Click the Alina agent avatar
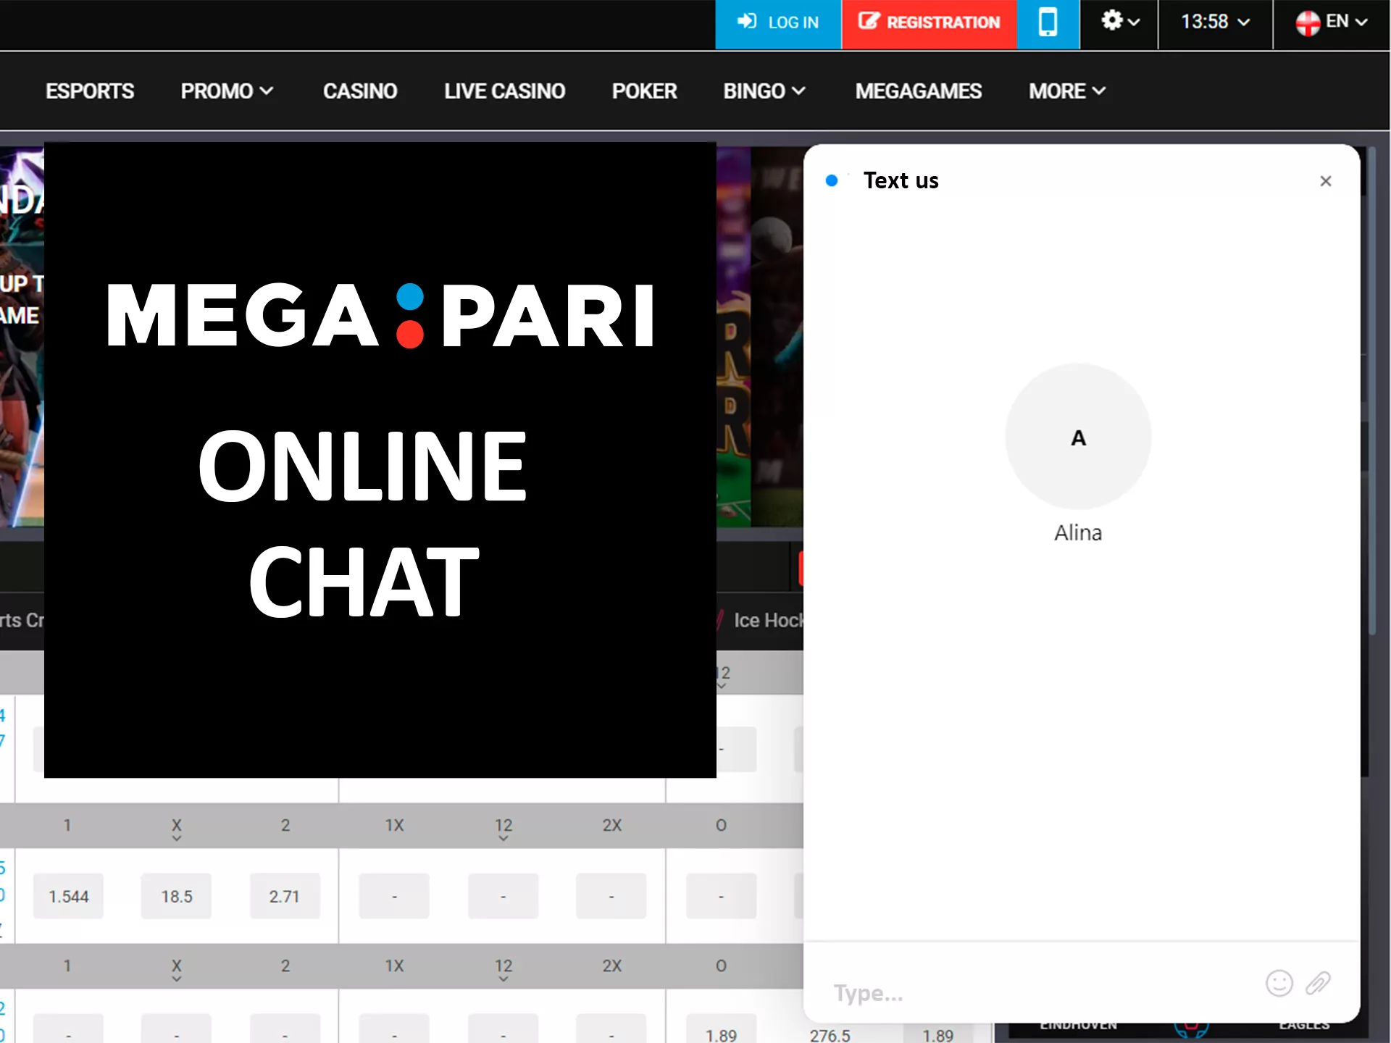This screenshot has height=1043, width=1391. [1078, 437]
